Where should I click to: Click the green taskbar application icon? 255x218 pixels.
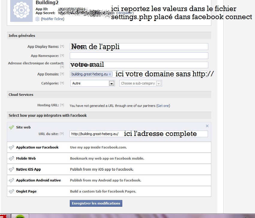point(20,216)
